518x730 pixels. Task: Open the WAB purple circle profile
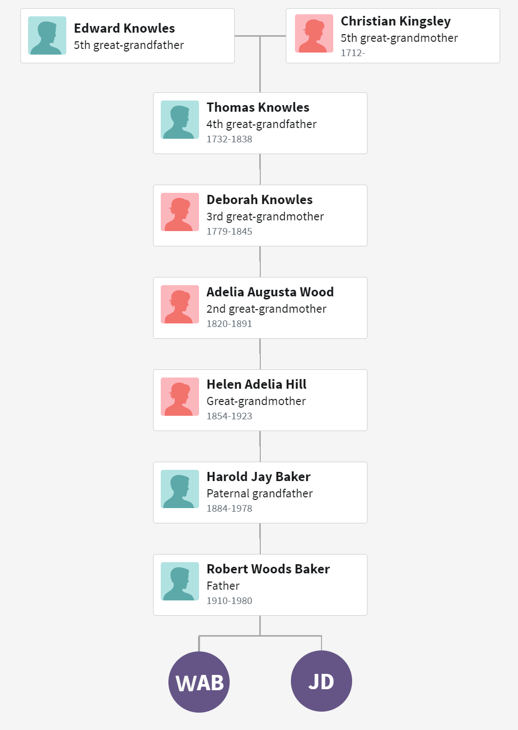tap(199, 682)
